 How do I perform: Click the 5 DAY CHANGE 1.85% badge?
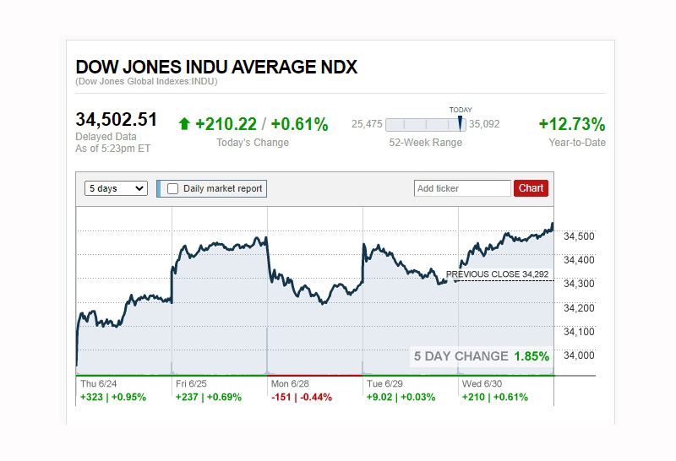point(480,356)
